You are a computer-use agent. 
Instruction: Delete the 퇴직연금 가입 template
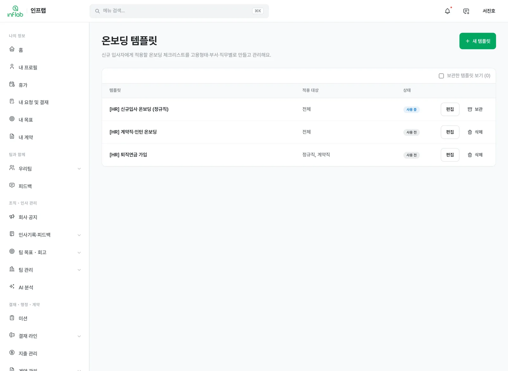coord(475,155)
